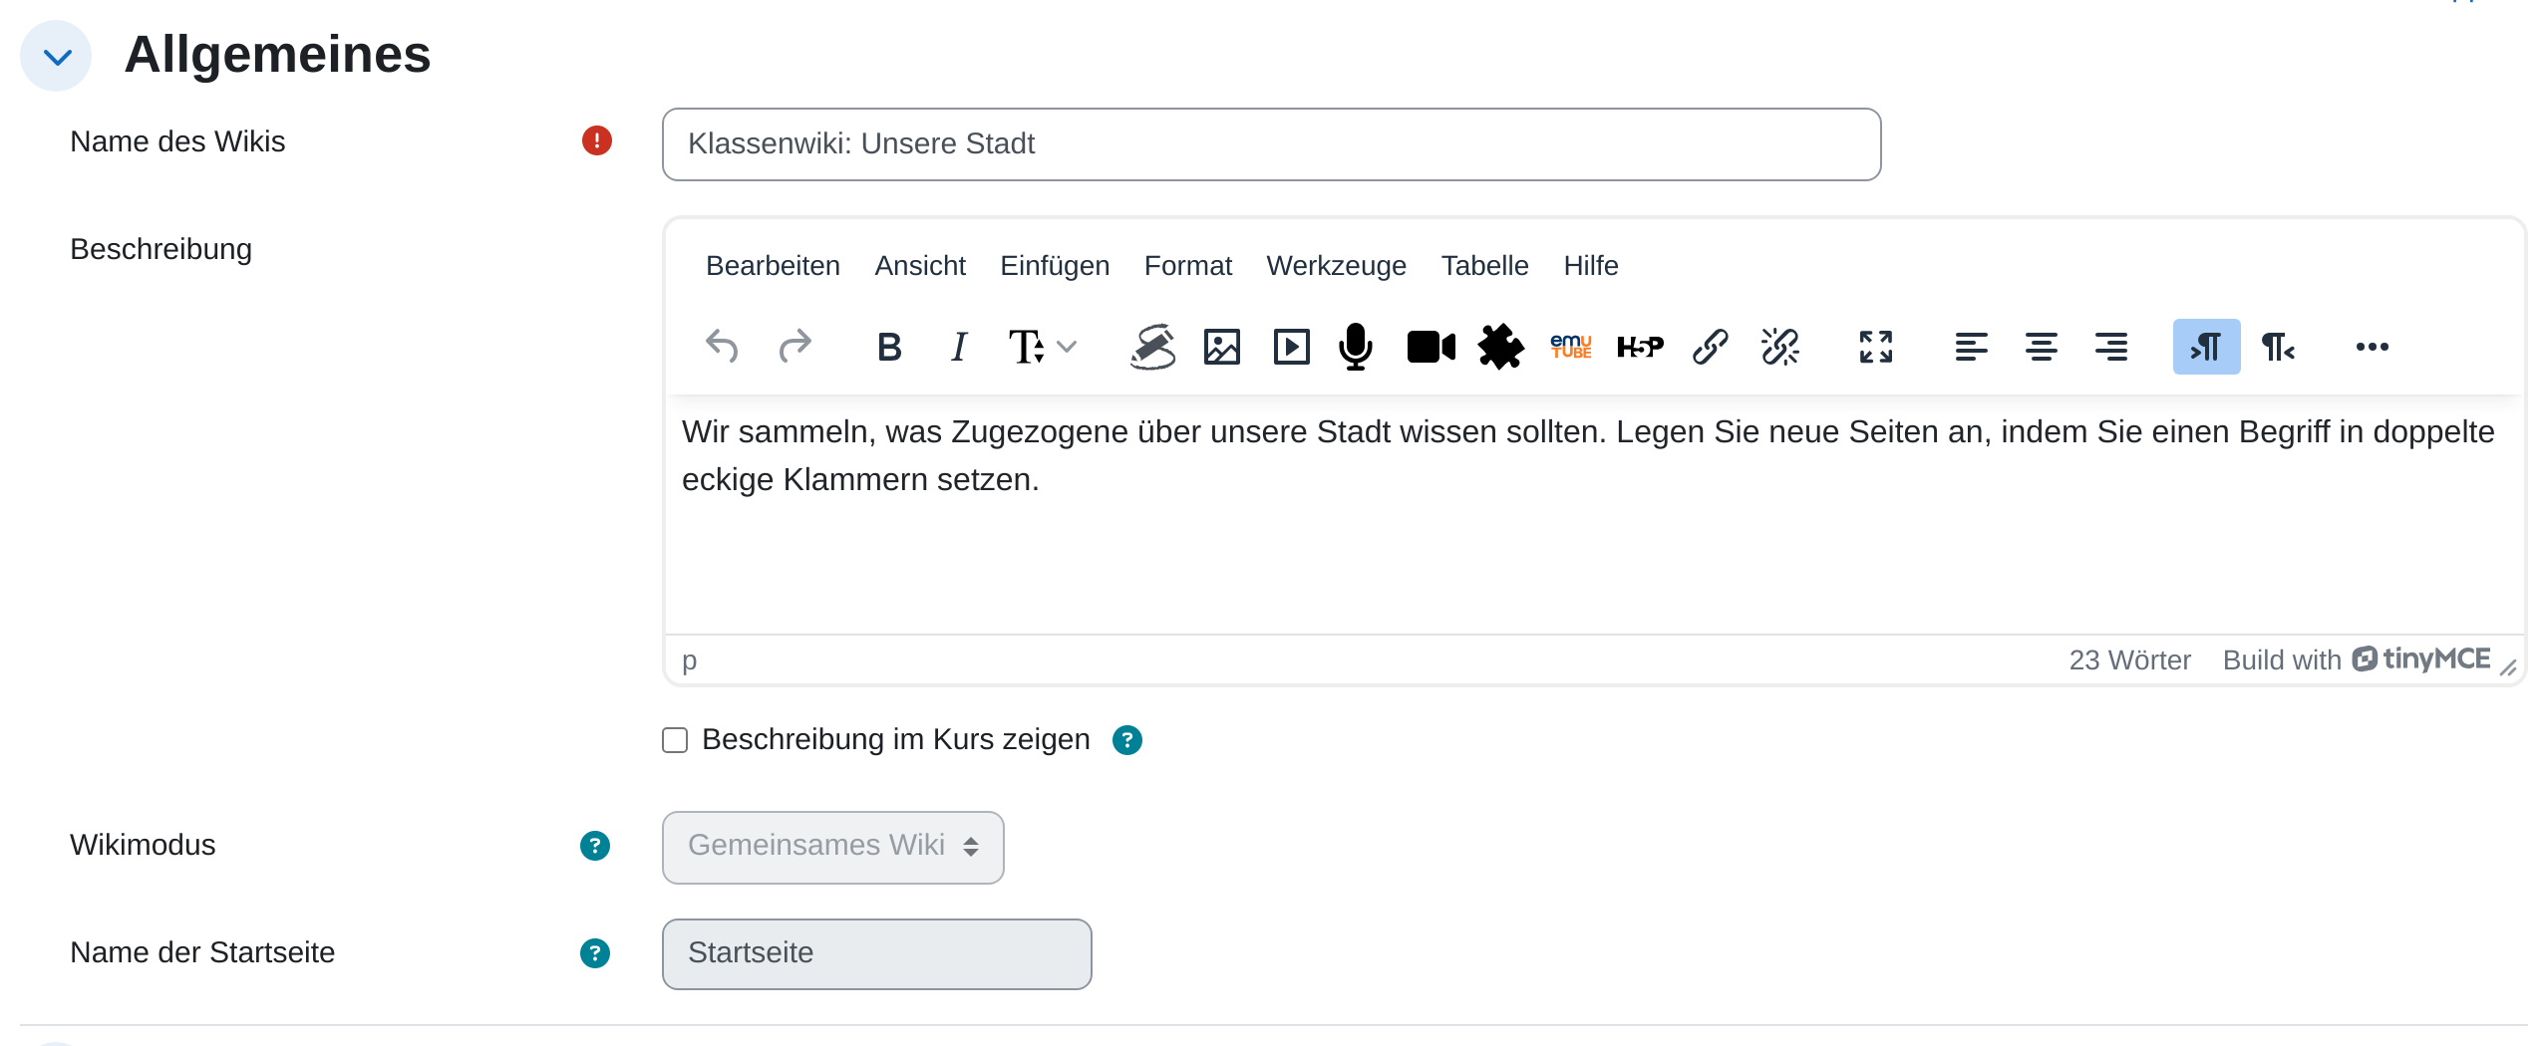Image resolution: width=2548 pixels, height=1046 pixels.
Task: Insert a drawing with the sketch icon
Action: pyautogui.click(x=1151, y=347)
